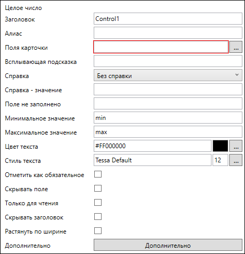Open text style ellipsis button

click(236, 160)
